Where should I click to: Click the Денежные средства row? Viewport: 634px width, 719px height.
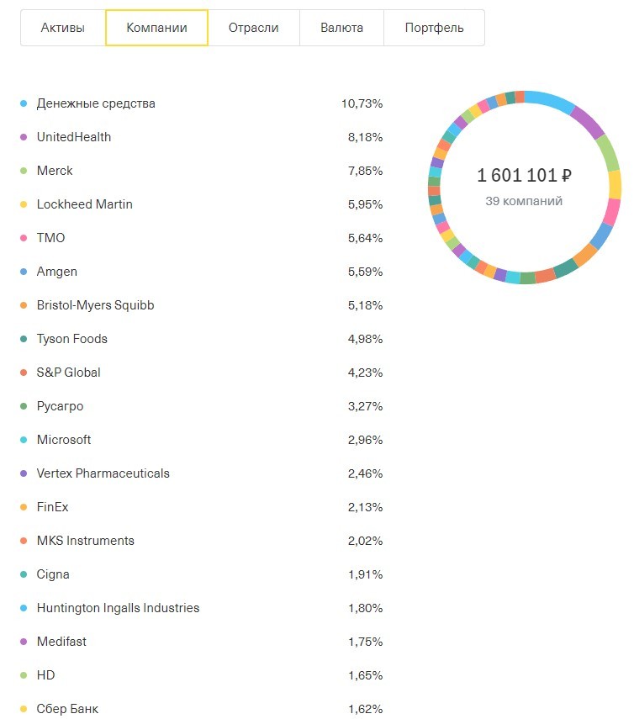click(x=202, y=103)
